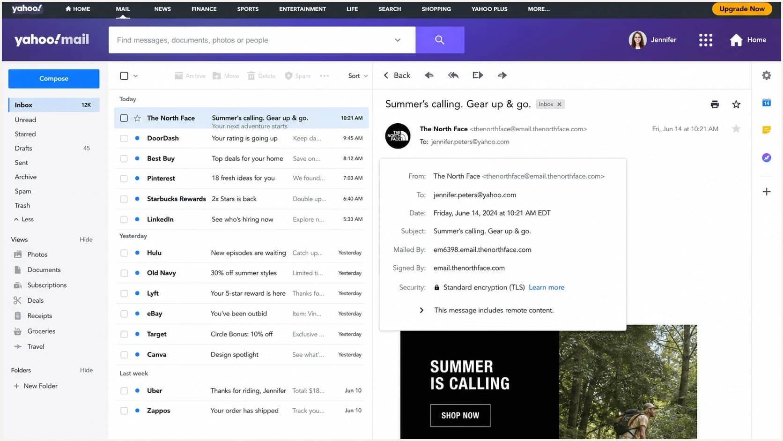Screen dimensions: 783x441
Task: Expand the remote content notice chevron
Action: [x=421, y=310]
